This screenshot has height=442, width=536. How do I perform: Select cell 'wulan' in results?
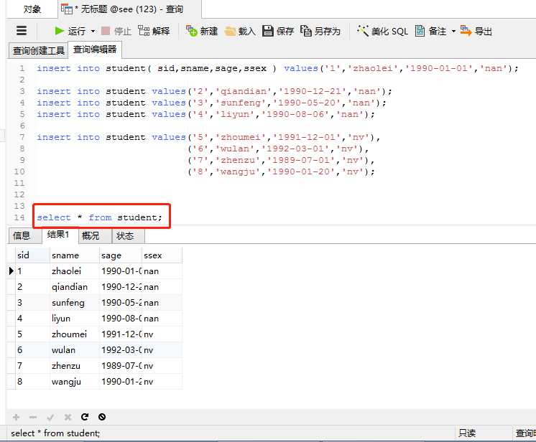click(x=74, y=350)
